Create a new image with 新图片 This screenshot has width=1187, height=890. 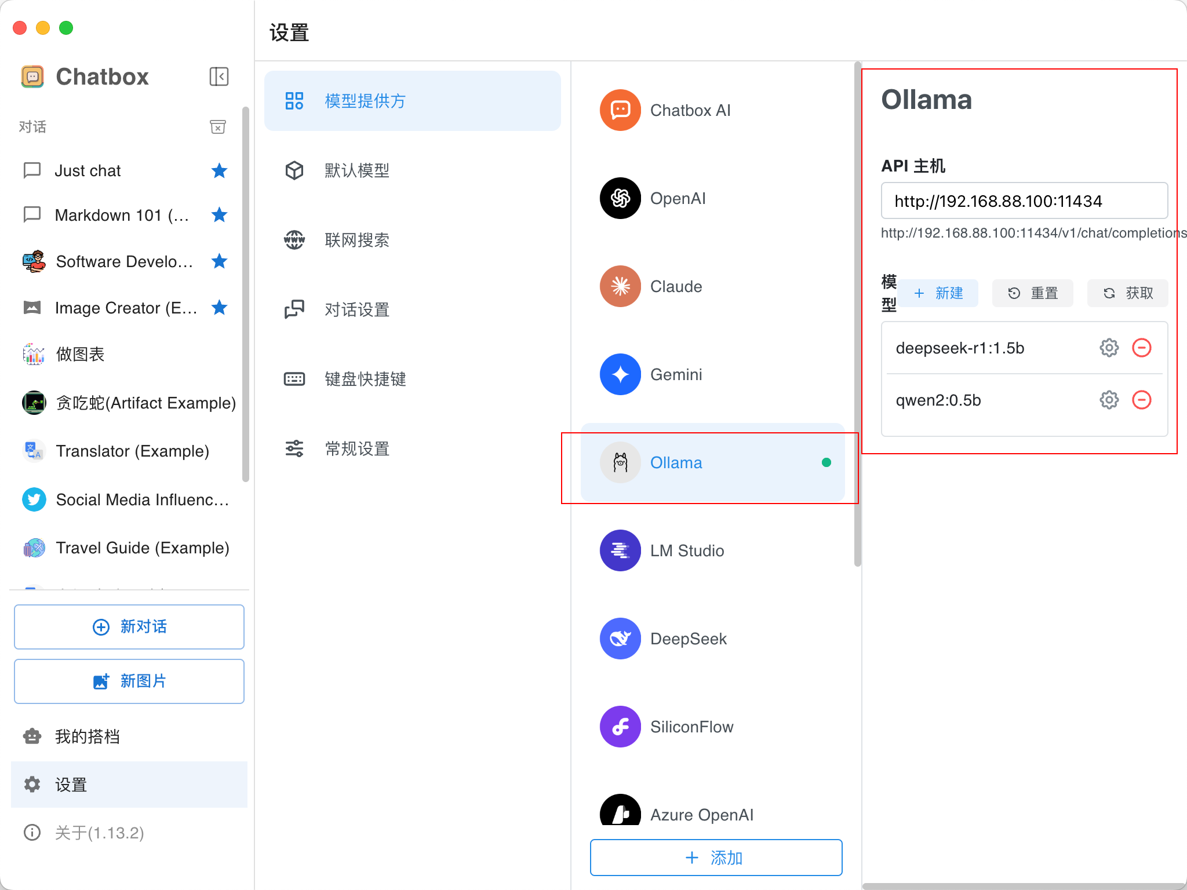coord(129,681)
